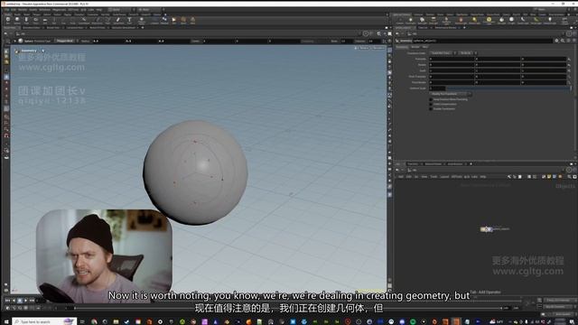Select the Font shelf tool
The height and width of the screenshot is (325, 578).
129,20
